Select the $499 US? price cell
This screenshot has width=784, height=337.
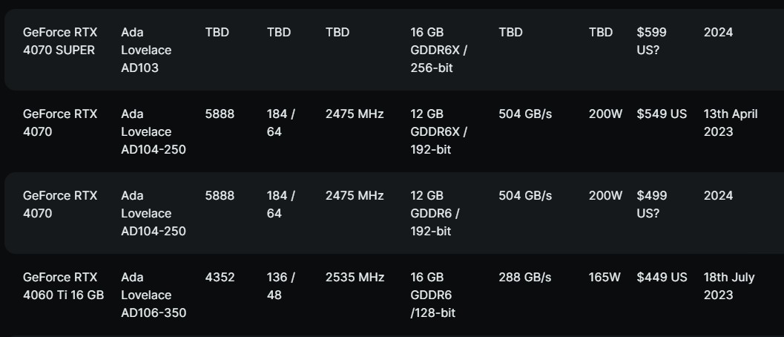pyautogui.click(x=651, y=204)
